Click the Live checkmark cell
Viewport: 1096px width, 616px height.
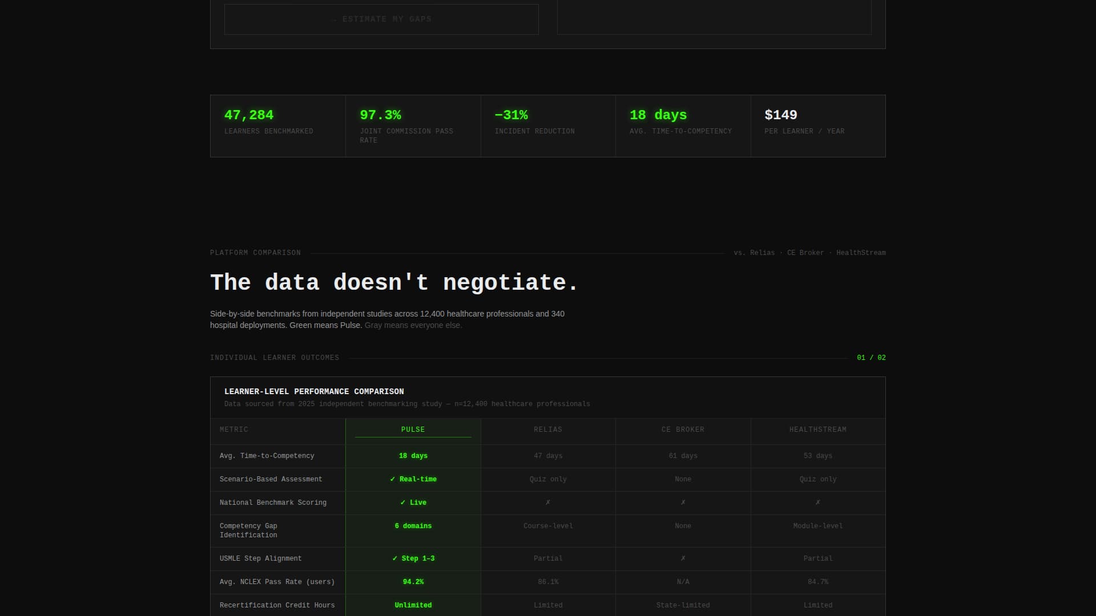413,503
